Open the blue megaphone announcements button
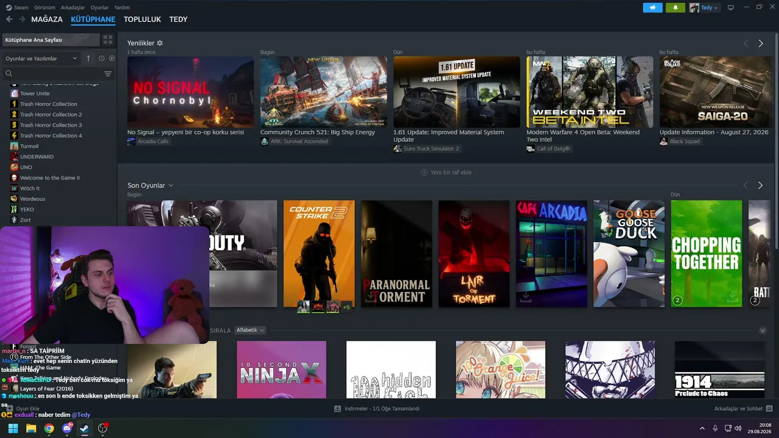779x438 pixels. 652,7
